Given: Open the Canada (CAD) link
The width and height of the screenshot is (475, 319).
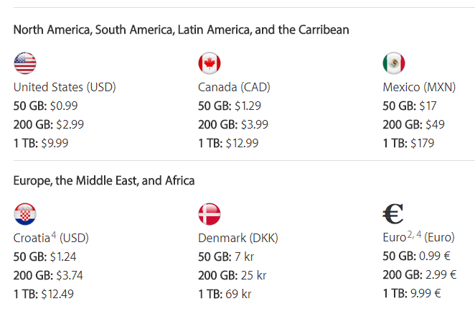Looking at the screenshot, I should click(234, 88).
